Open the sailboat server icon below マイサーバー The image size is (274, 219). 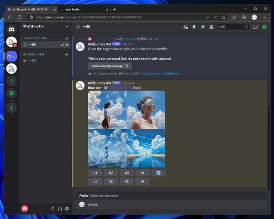click(12, 68)
